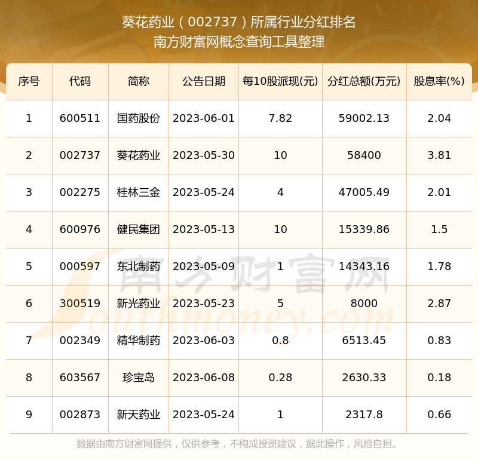The width and height of the screenshot is (478, 460).
Task: Click total dividend 58400
Action: [x=364, y=155]
